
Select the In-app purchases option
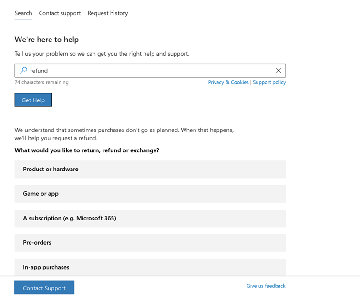click(150, 267)
